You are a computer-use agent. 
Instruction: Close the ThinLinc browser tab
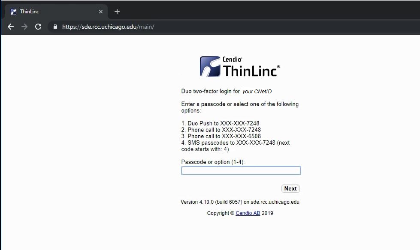101,12
